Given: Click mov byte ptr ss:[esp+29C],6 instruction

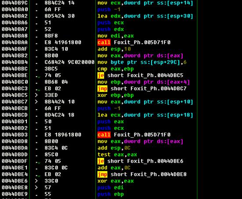Looking at the screenshot, I should click(x=142, y=62).
